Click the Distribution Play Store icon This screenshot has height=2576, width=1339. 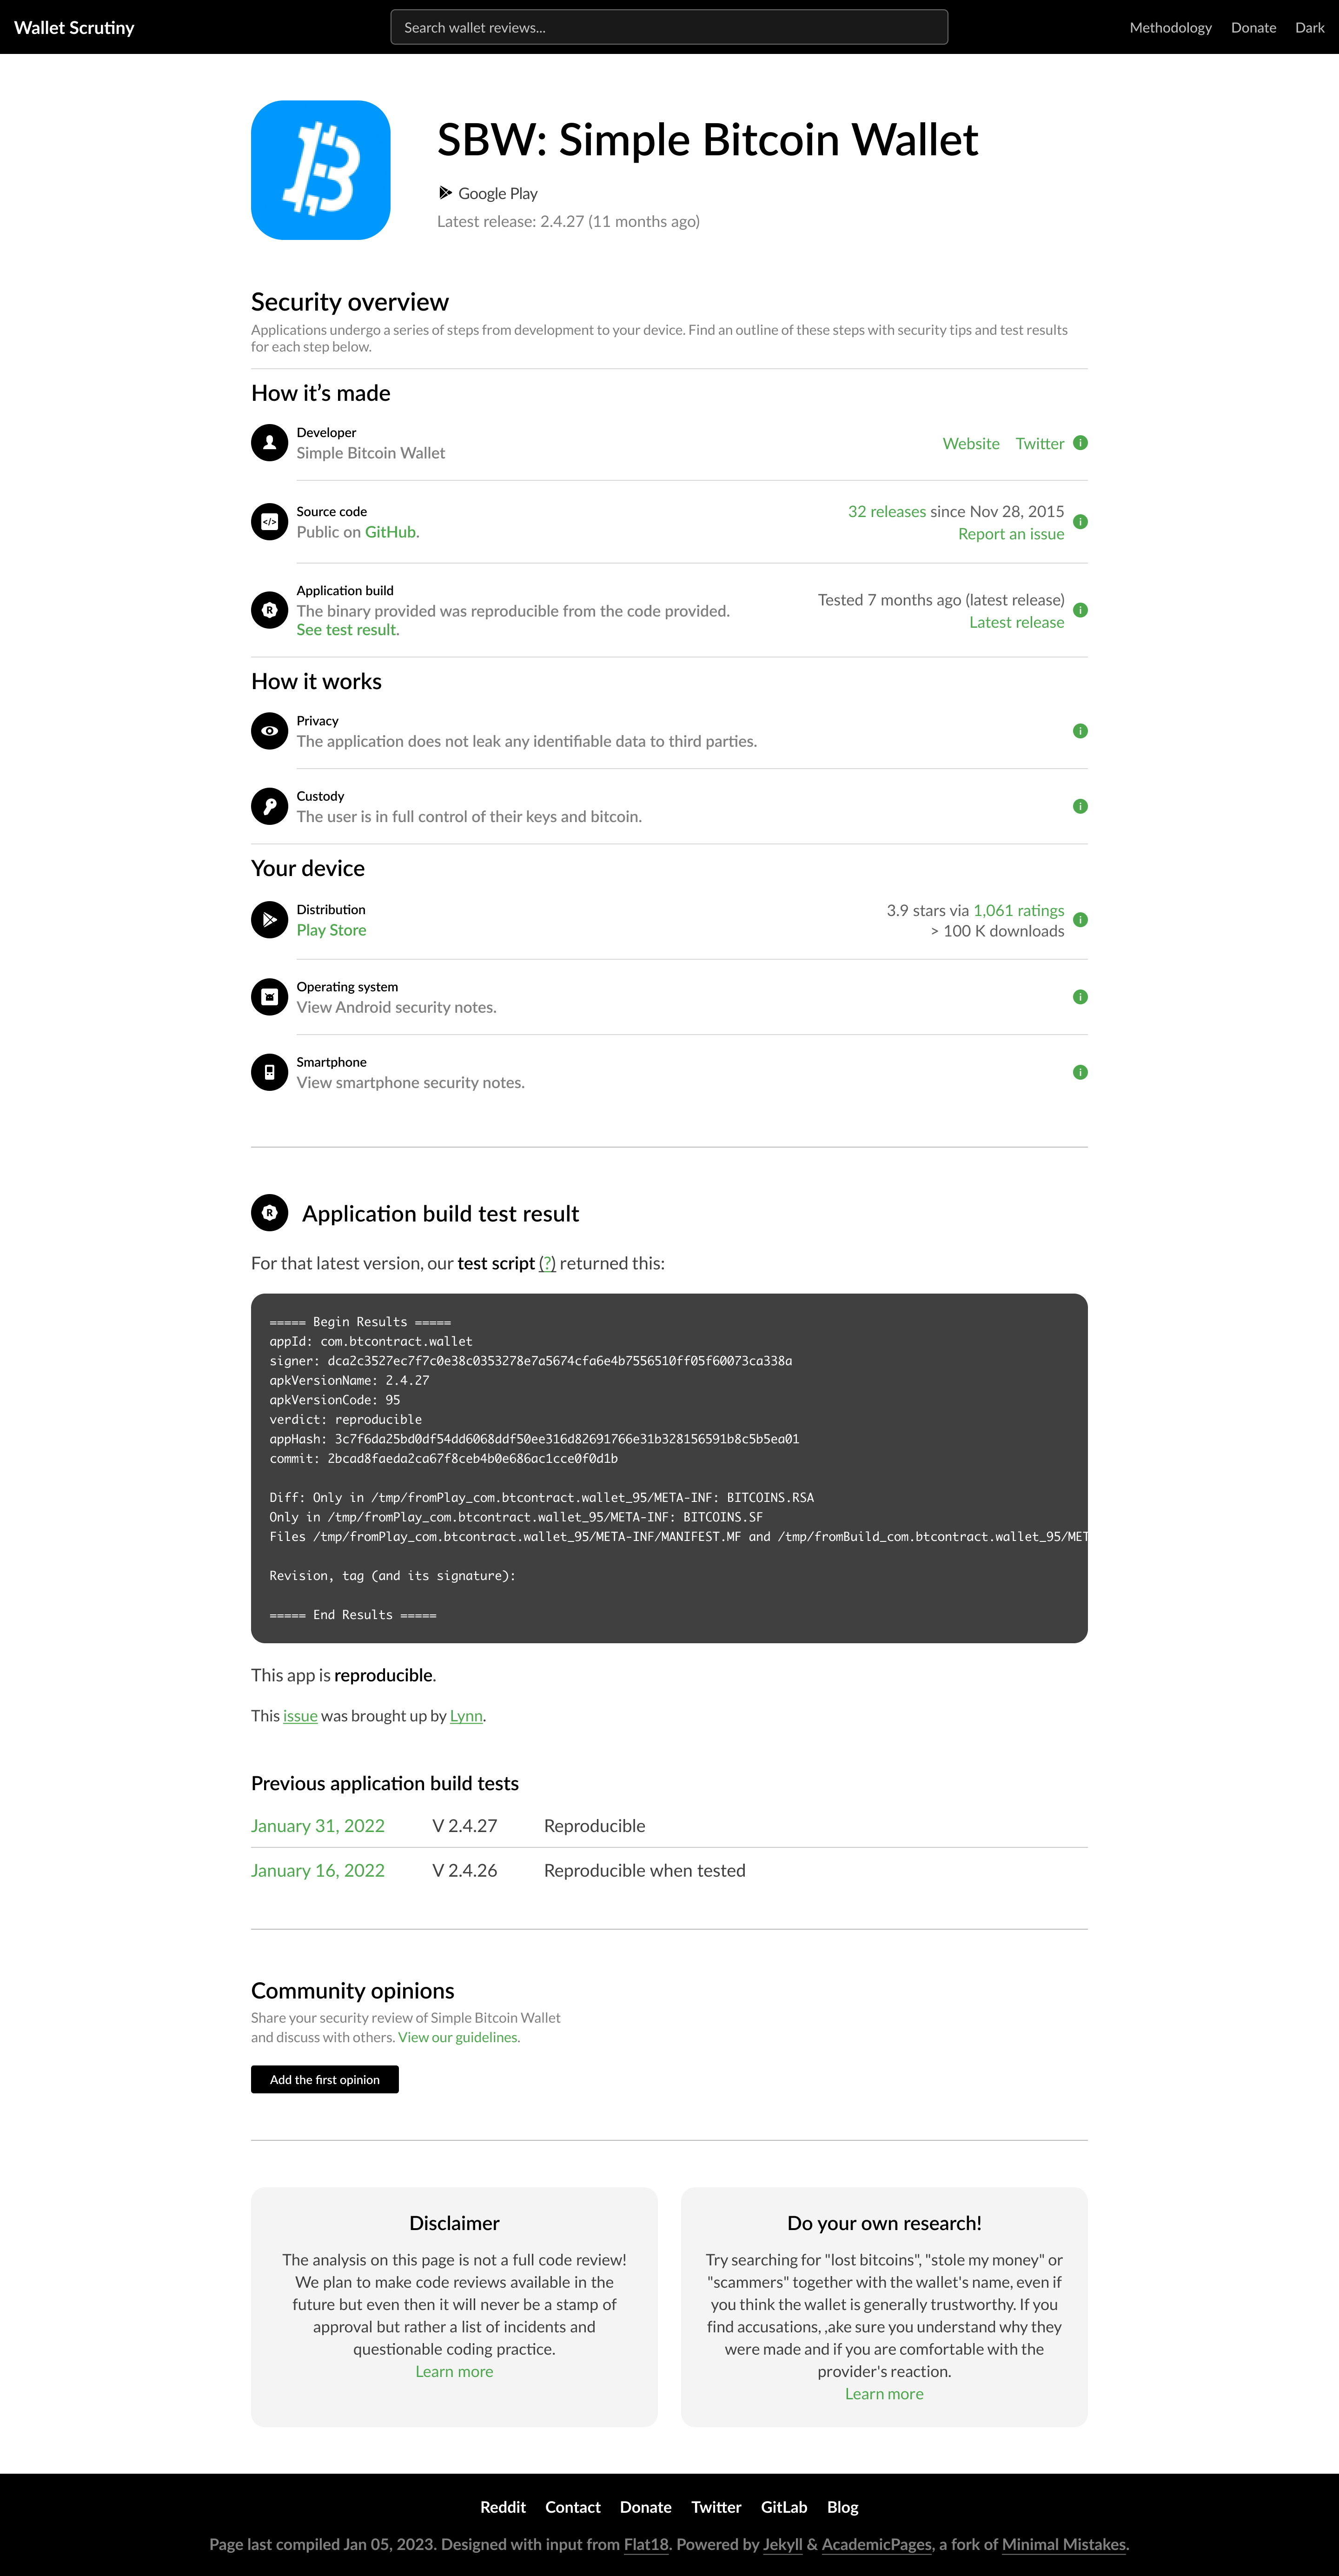click(x=269, y=919)
